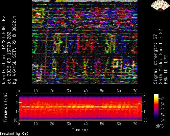Select the 'FSK ID: LP?' text
The height and width of the screenshot is (136, 170).
[x=166, y=70]
